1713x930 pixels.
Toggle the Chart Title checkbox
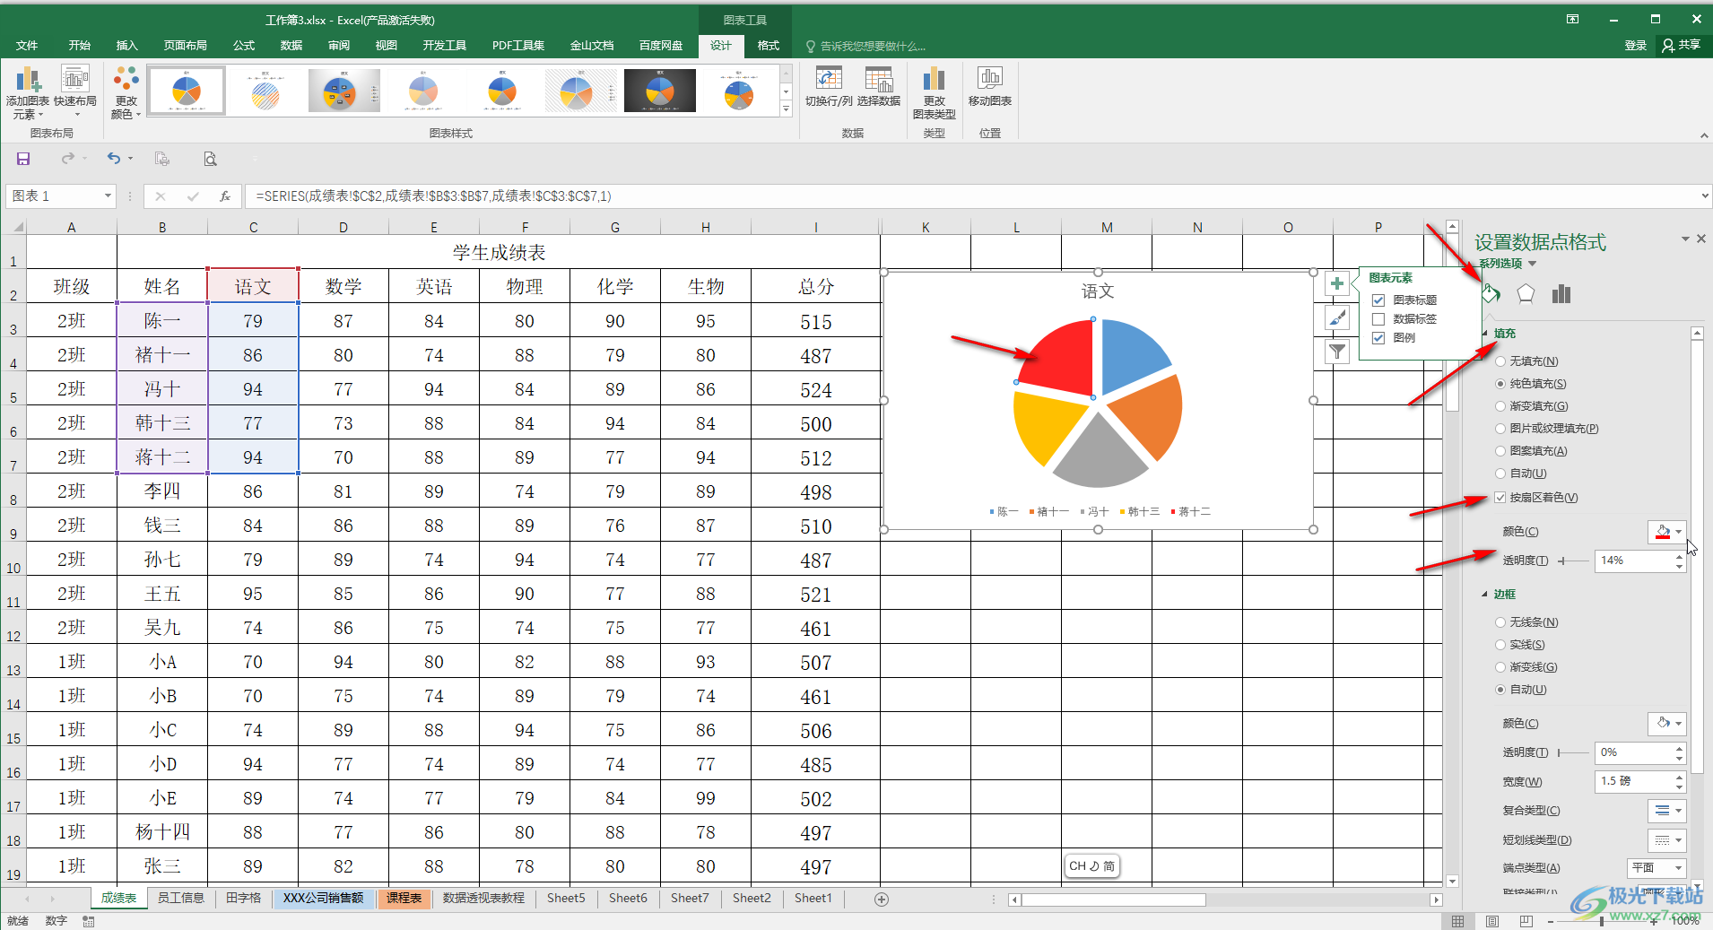1378,300
